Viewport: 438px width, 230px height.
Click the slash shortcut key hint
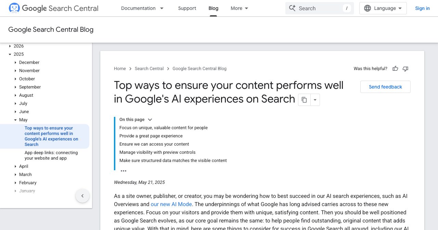(x=347, y=8)
